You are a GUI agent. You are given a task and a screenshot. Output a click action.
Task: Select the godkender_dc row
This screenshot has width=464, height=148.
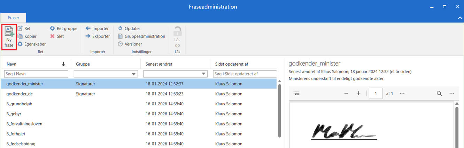click(x=139, y=94)
